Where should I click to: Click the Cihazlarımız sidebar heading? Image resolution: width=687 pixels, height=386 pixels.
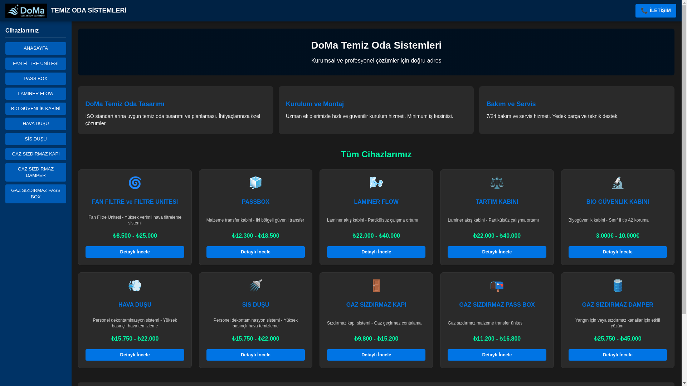click(22, 31)
